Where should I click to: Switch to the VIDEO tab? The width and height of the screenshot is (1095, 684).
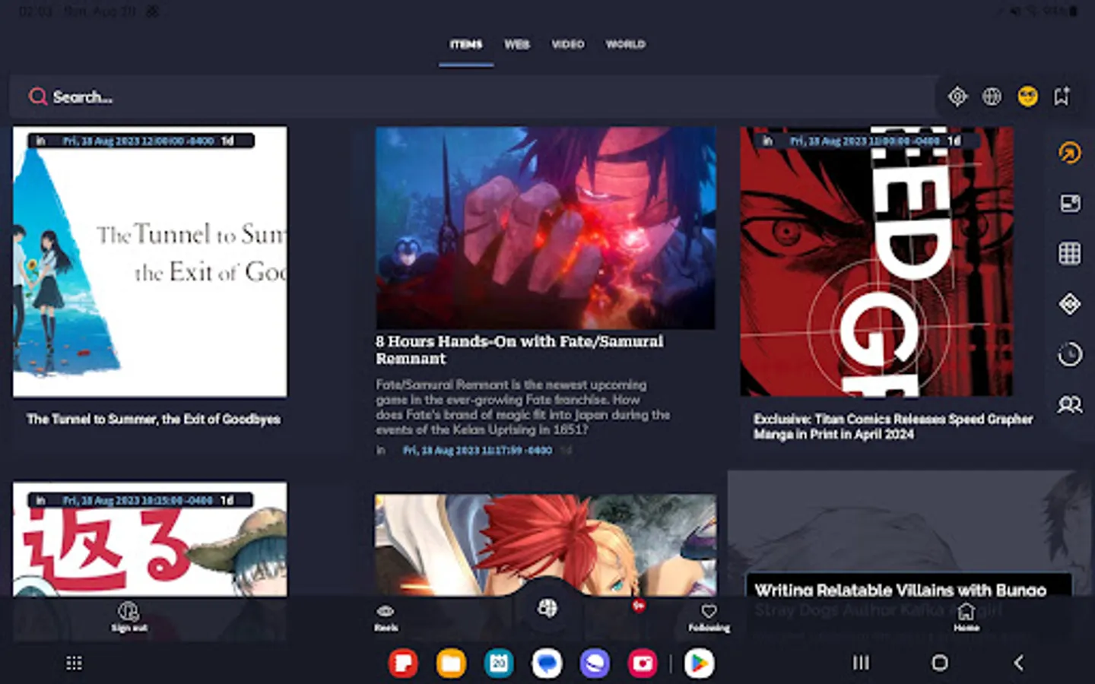(568, 44)
